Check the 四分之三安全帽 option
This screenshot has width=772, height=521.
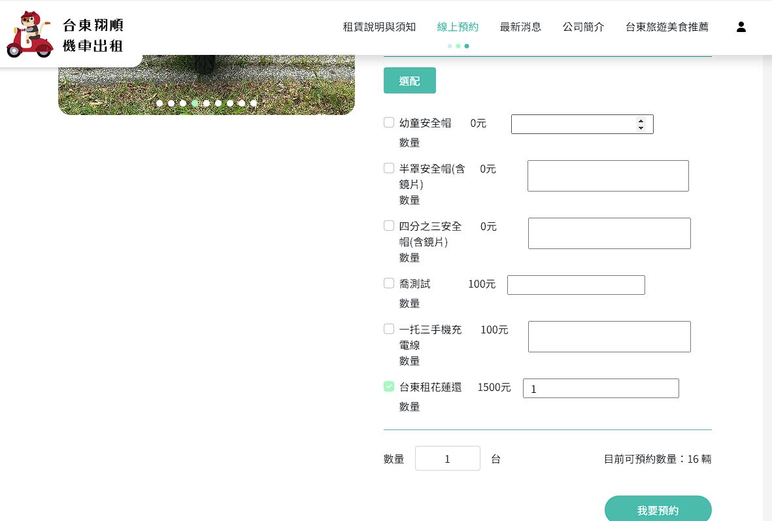pyautogui.click(x=389, y=226)
